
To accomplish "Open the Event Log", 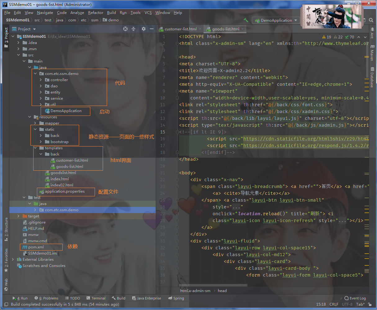I will (355, 298).
